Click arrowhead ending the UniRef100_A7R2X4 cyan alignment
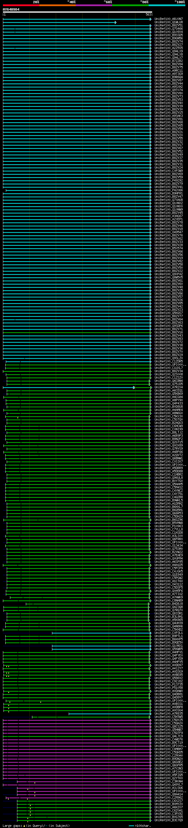188x828 pixels. (x=134, y=388)
